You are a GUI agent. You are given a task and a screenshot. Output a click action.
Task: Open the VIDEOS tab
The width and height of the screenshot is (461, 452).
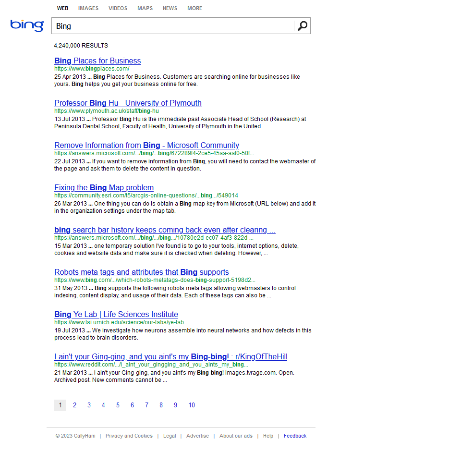118,8
